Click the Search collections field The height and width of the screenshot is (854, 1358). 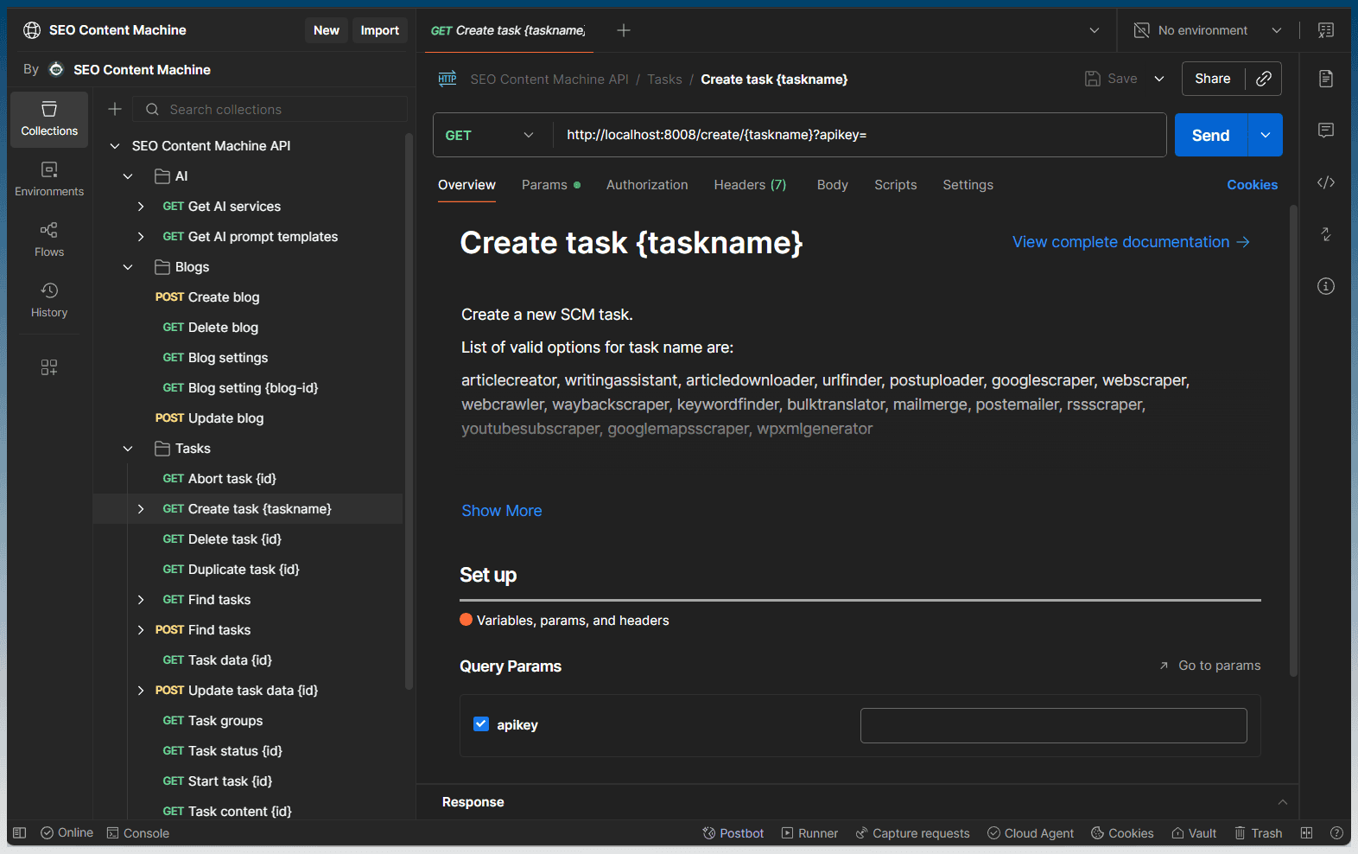click(270, 109)
